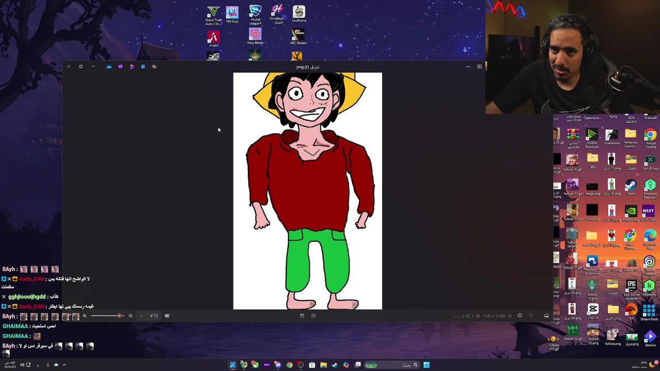Image resolution: width=660 pixels, height=371 pixels.
Task: Open Rocket League desktop shortcut
Action: 255,15
